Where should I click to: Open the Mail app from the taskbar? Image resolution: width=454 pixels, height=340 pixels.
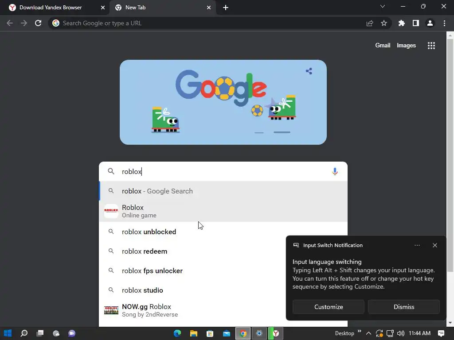(x=227, y=333)
